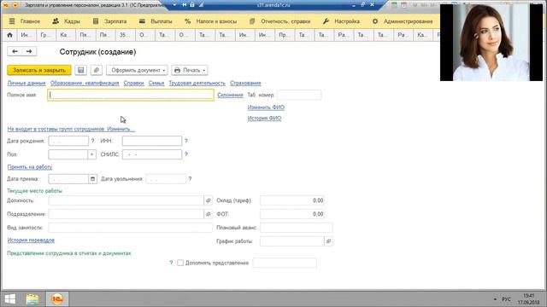Switch to the open tab labeled 35...
547x307 pixels.
pyautogui.click(x=125, y=35)
